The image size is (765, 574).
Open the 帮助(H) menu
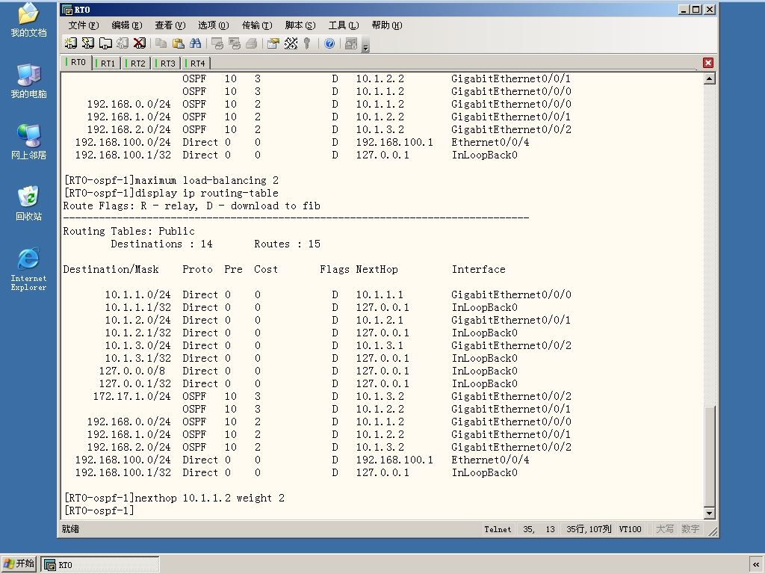pyautogui.click(x=387, y=25)
